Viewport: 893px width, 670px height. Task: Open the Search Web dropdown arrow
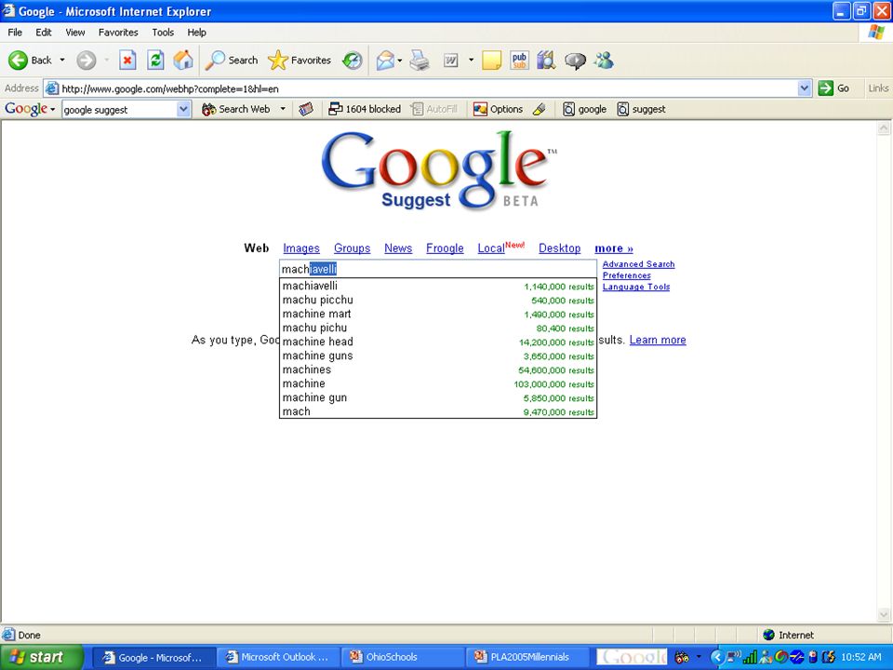coord(283,109)
